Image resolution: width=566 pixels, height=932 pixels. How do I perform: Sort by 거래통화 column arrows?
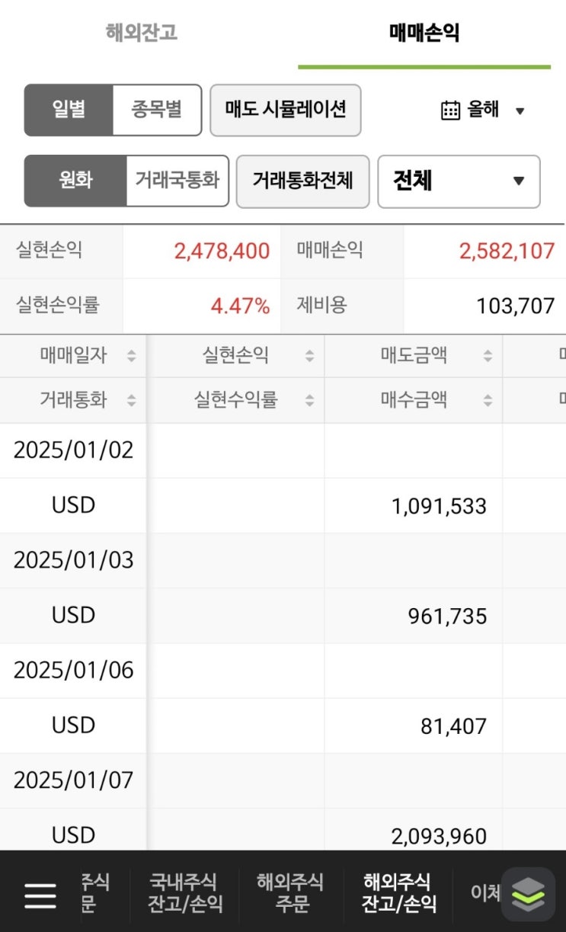(x=131, y=400)
